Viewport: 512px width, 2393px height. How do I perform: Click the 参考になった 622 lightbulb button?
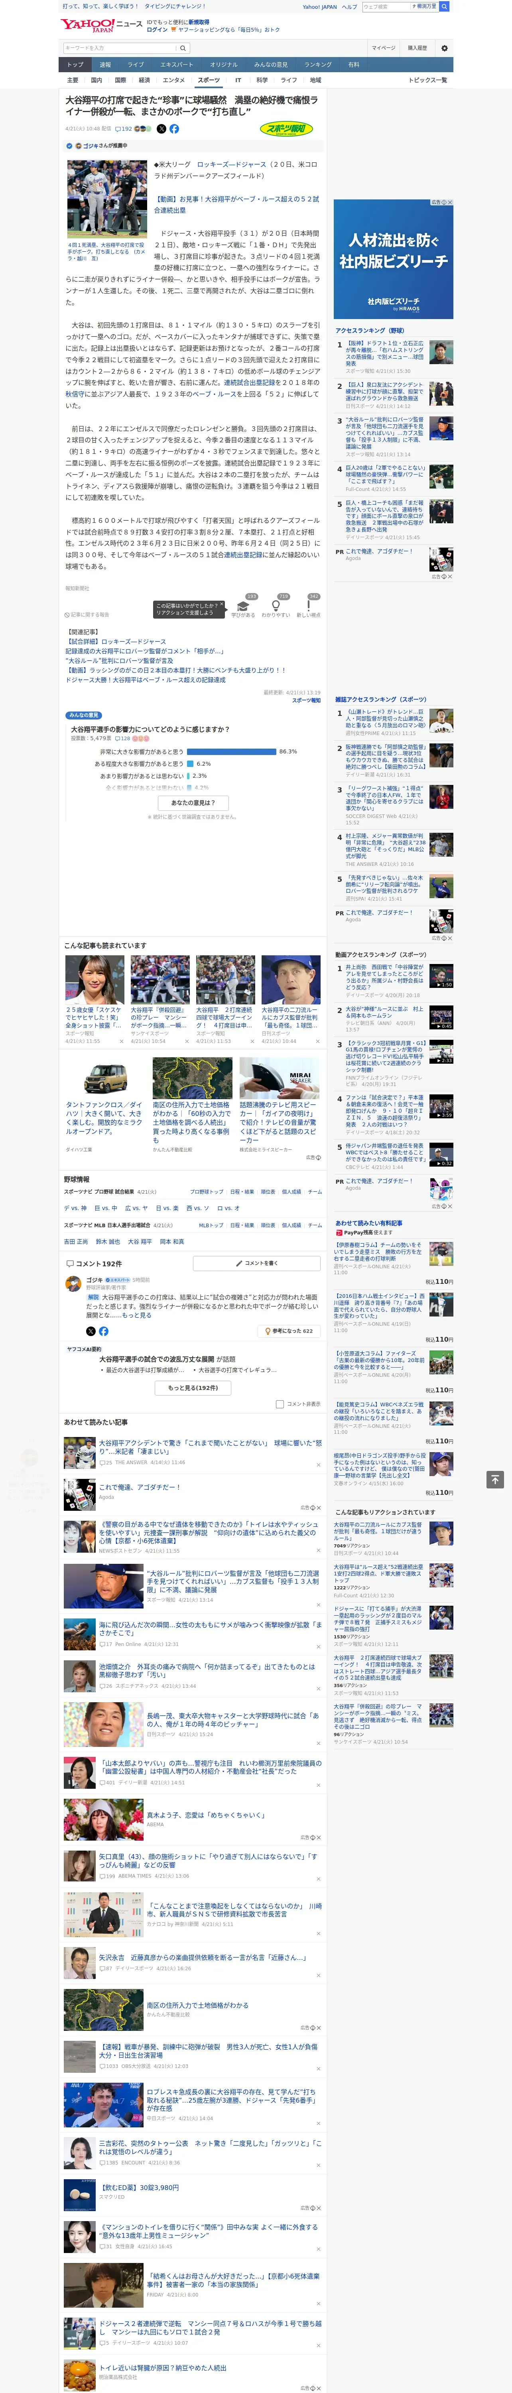(x=289, y=1331)
